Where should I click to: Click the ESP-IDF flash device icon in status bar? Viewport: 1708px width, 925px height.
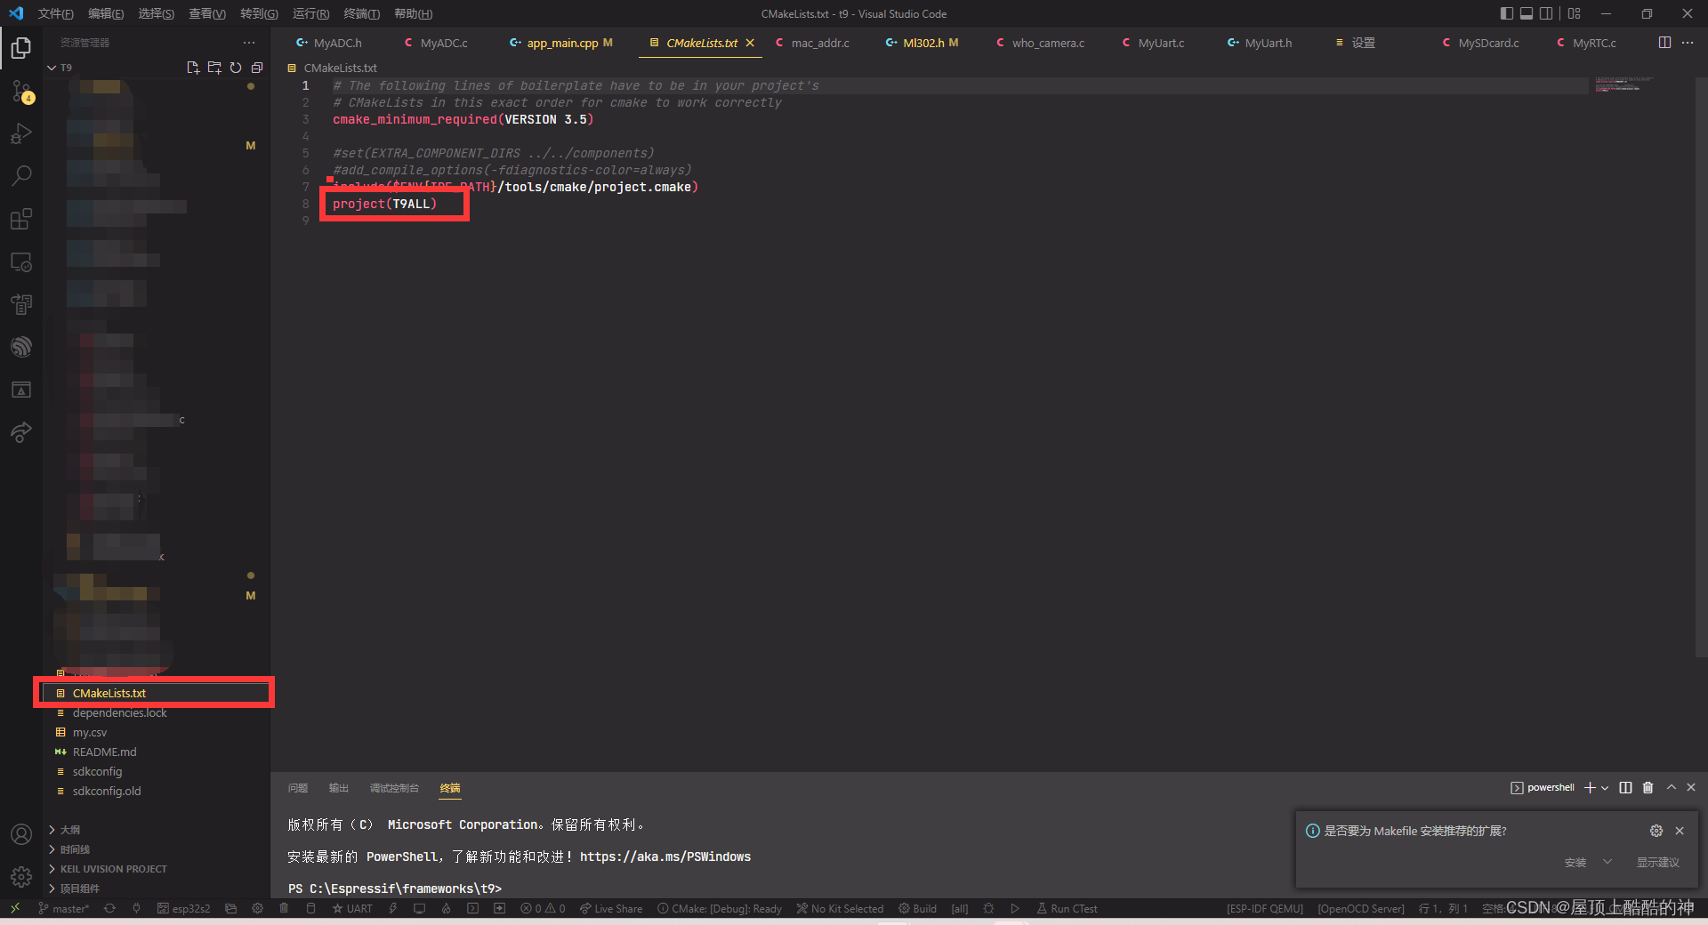[x=393, y=908]
